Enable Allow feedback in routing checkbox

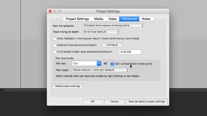(55, 39)
